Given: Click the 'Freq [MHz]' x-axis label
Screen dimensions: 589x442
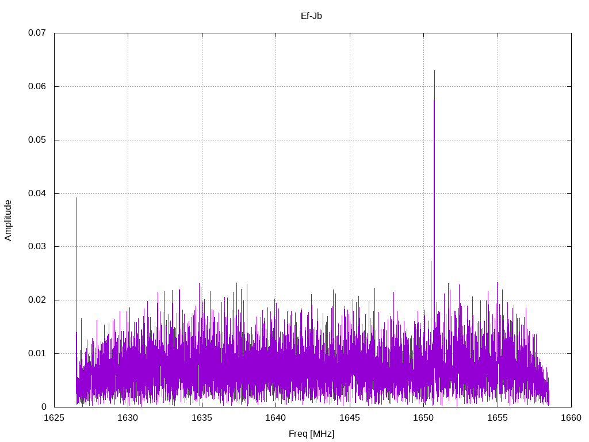Looking at the screenshot, I should pyautogui.click(x=311, y=434).
